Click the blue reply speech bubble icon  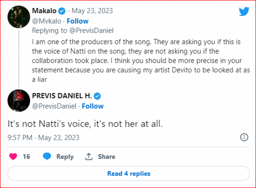[47, 156]
